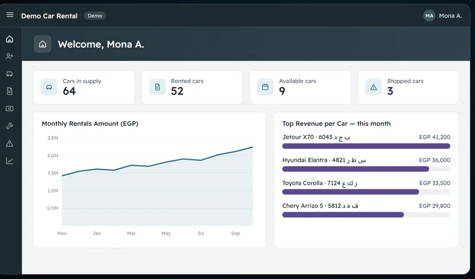Click document icon in Rented cars card
The width and height of the screenshot is (475, 279).
(157, 87)
